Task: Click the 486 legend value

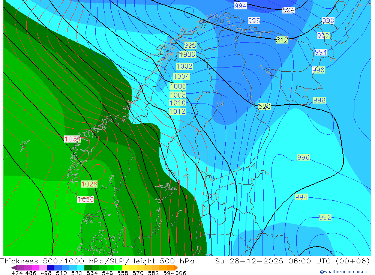Action: (x=31, y=273)
